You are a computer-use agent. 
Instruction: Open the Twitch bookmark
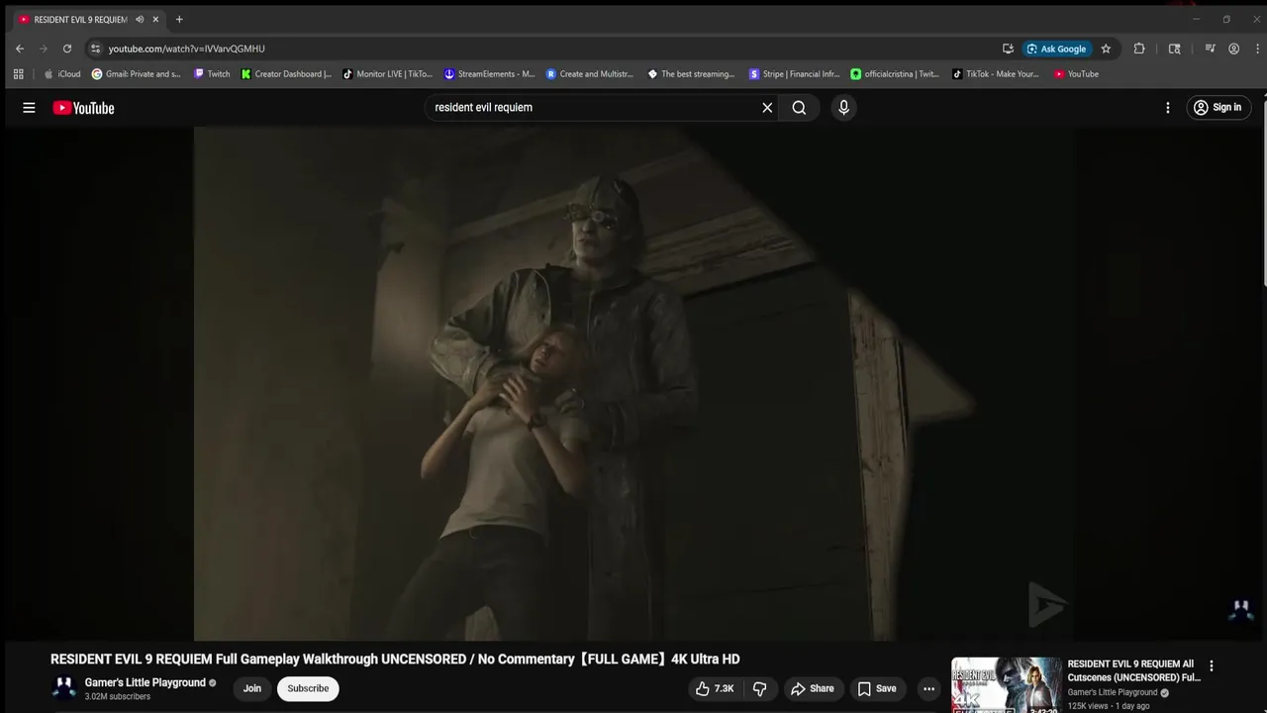point(212,73)
